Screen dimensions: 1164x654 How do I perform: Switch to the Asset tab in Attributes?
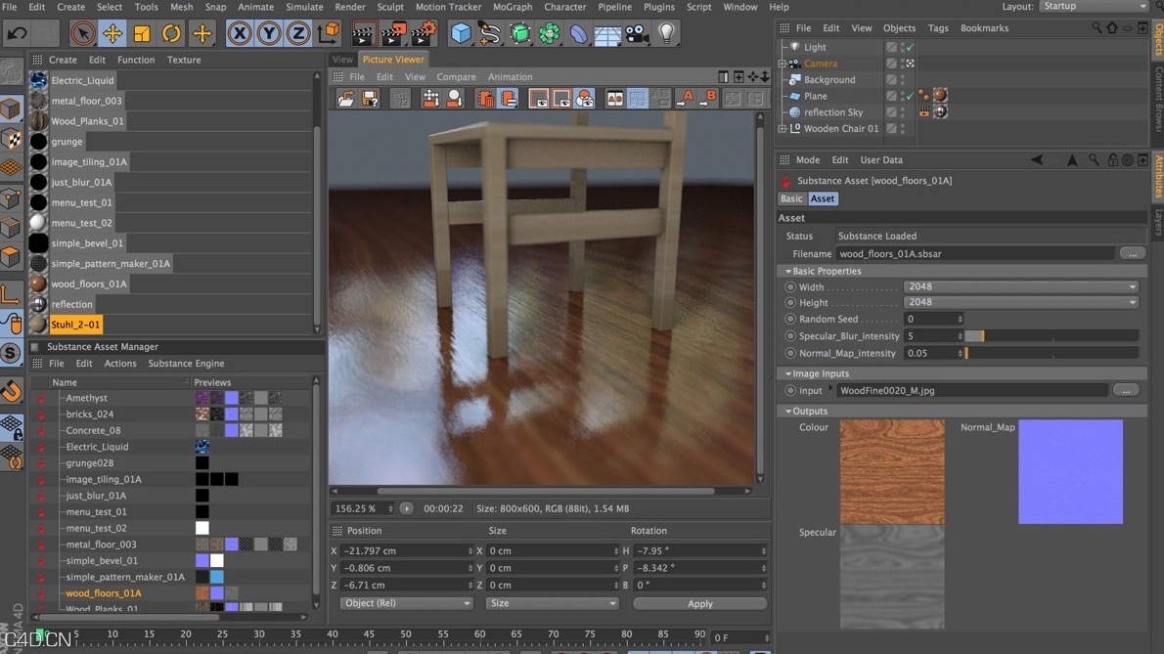[823, 198]
